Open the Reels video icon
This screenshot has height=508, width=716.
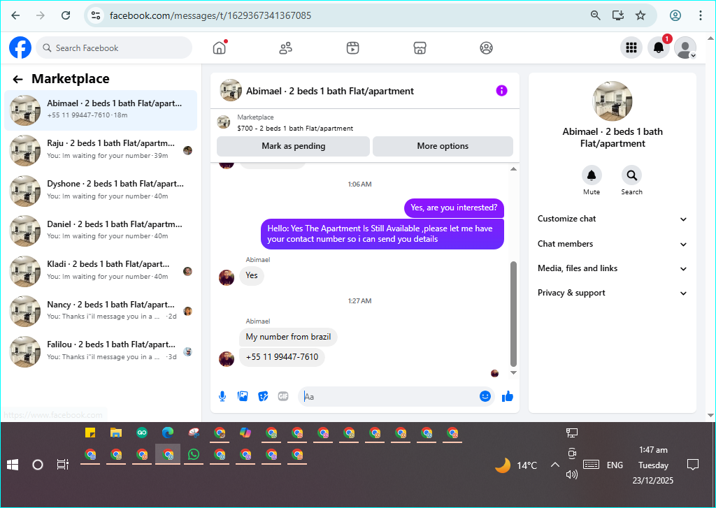pyautogui.click(x=352, y=48)
